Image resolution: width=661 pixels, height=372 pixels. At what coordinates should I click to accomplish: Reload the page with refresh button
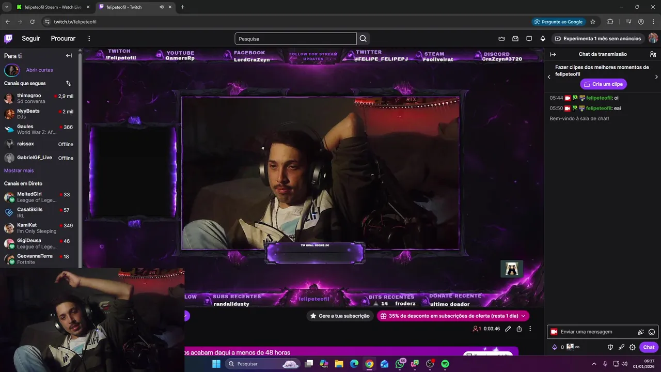click(32, 22)
